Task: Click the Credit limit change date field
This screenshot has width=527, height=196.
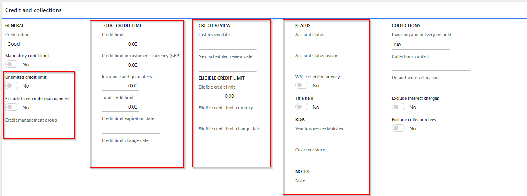Action: point(131,151)
